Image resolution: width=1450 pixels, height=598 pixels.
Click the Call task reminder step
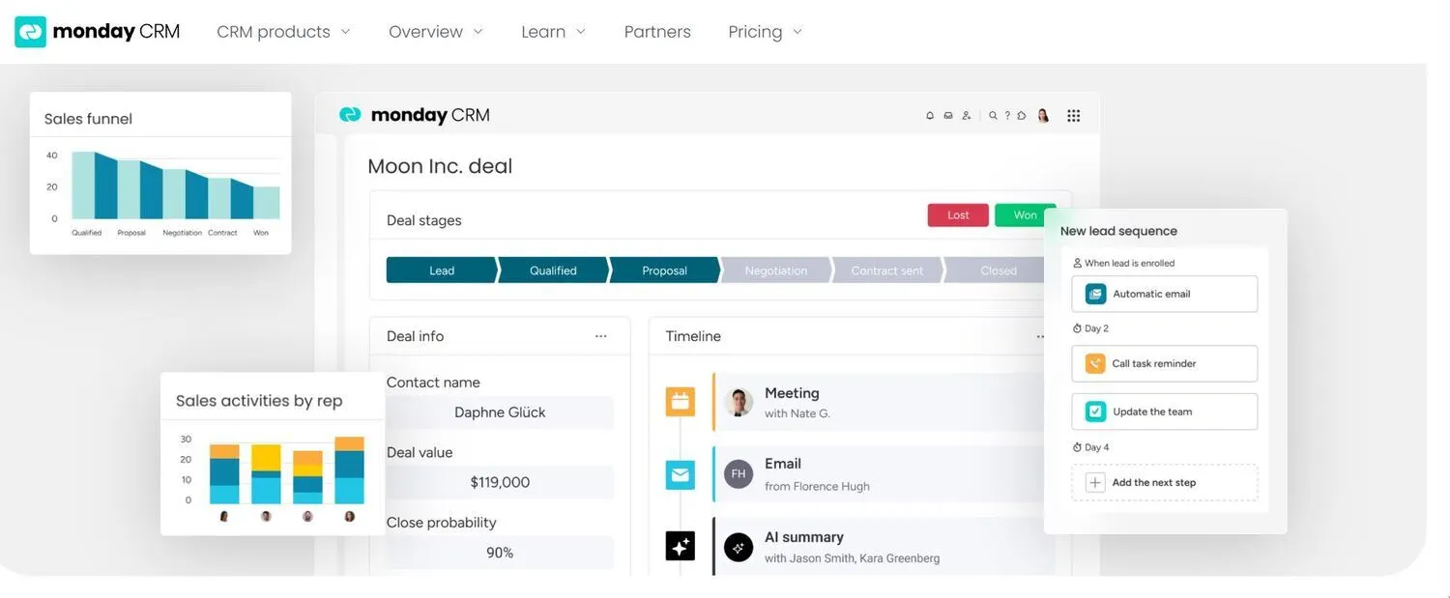(x=1165, y=363)
